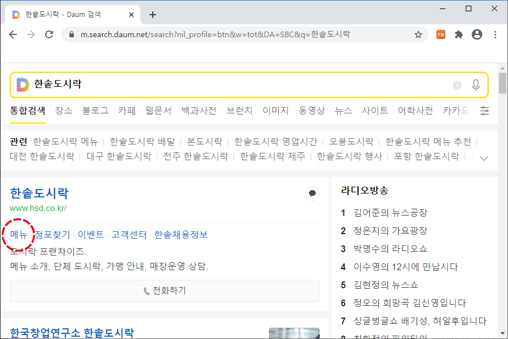Open the orange extension icon in toolbar
The width and height of the screenshot is (508, 339).
tap(441, 34)
